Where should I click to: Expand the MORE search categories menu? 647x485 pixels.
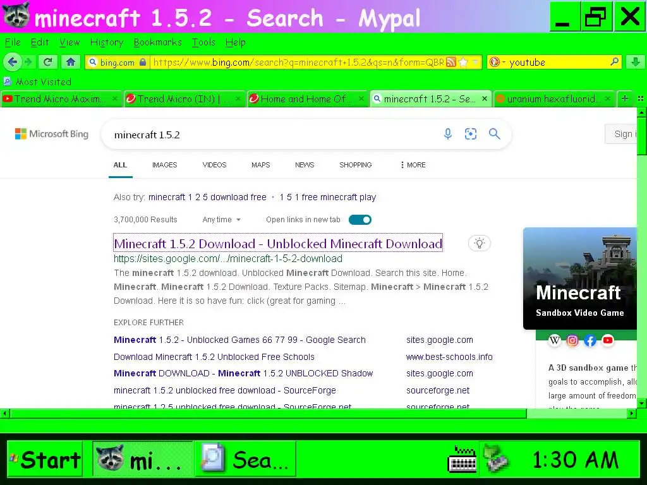click(x=413, y=165)
